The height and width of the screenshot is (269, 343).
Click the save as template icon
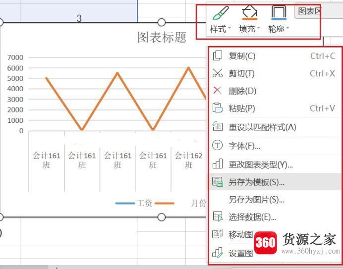coord(218,181)
